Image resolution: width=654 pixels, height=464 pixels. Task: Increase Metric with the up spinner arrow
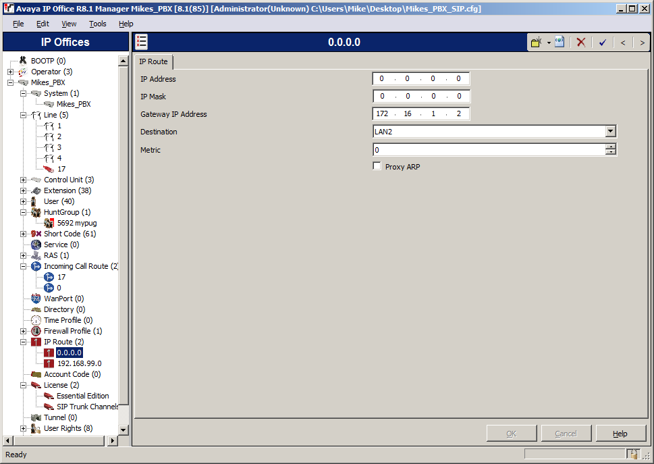611,147
